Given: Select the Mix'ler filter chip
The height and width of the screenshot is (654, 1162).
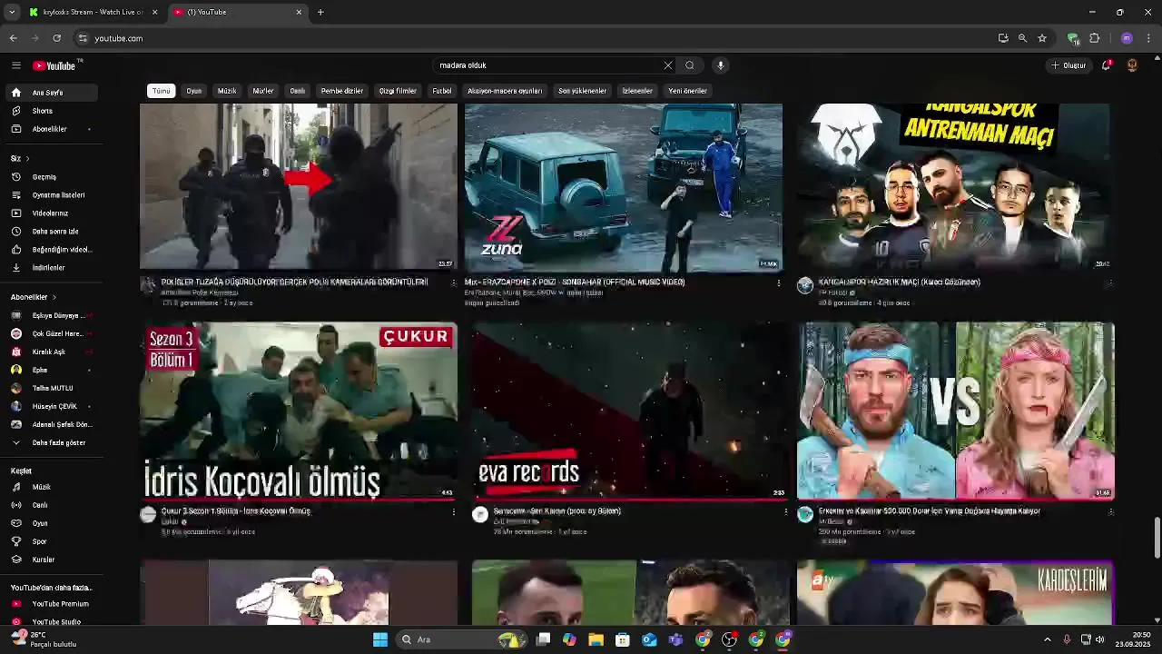Looking at the screenshot, I should pos(263,91).
